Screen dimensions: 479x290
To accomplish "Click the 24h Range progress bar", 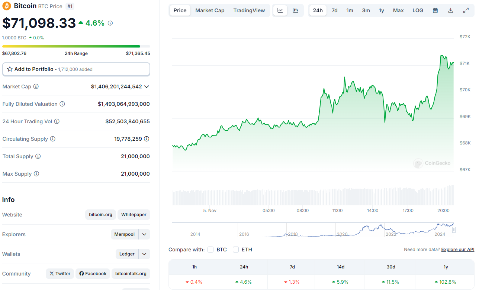I will coord(76,46).
